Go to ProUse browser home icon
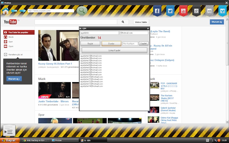This screenshot has height=143, width=229. pos(6,11)
